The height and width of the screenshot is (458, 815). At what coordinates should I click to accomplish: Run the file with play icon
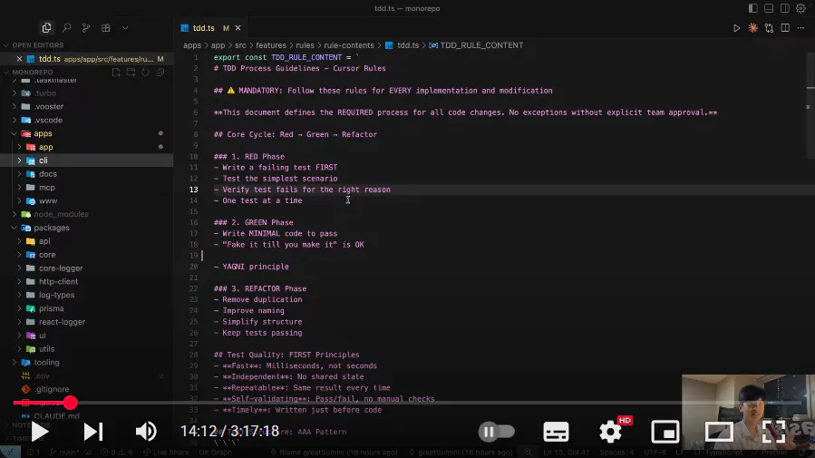tap(736, 28)
